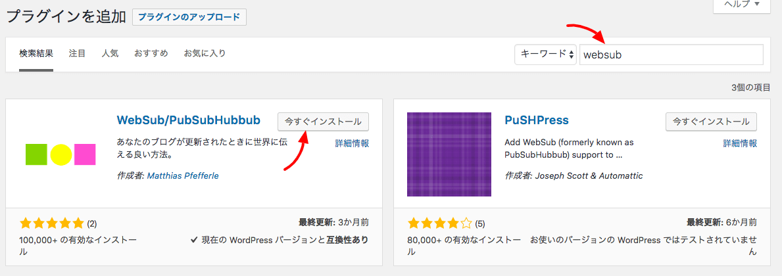Click the WordPress compatibility checkmark text

click(x=280, y=240)
